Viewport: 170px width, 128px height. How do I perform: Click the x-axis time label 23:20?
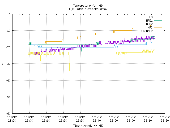(165, 121)
